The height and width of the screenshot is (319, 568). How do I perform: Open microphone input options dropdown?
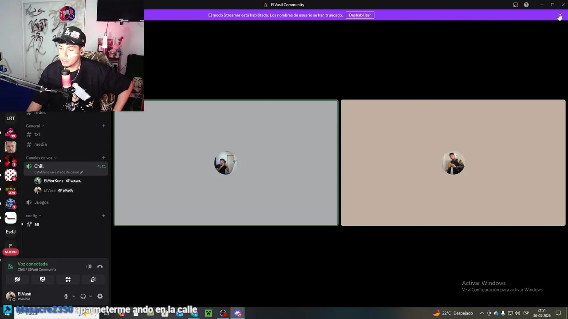[x=74, y=296]
